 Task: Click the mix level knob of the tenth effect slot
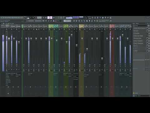pyautogui.click(x=147, y=51)
